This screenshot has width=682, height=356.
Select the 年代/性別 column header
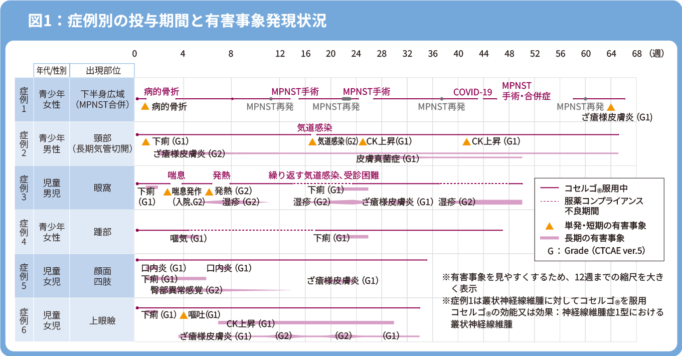pos(52,70)
